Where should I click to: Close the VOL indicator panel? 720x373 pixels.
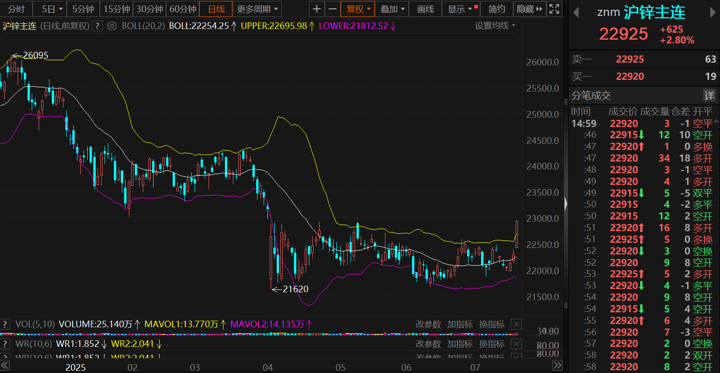(516, 324)
